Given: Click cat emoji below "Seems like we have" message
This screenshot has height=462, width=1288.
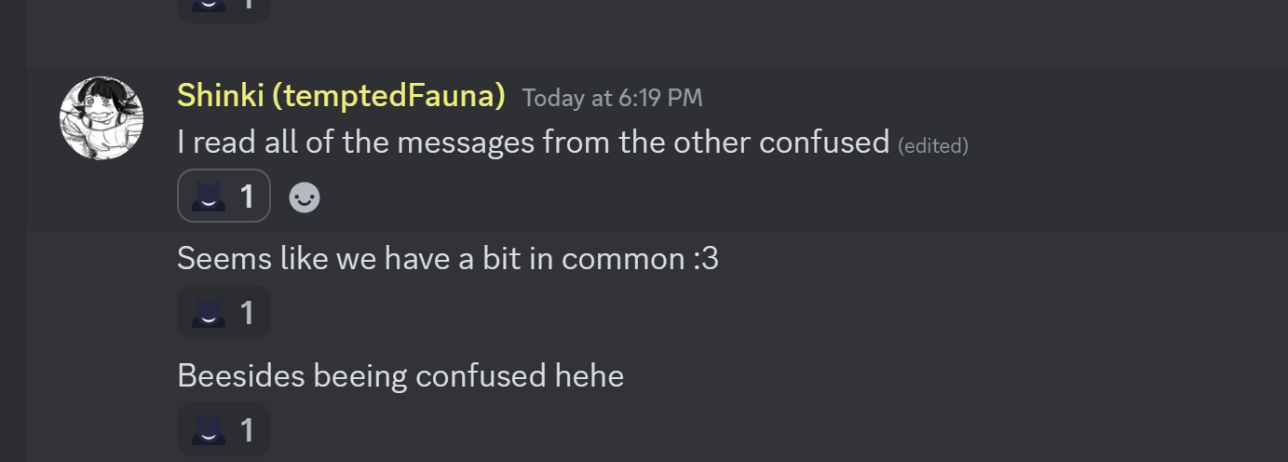Looking at the screenshot, I should tap(209, 313).
